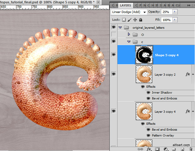The height and width of the screenshot is (151, 195).
Task: Create new fill or adjustment layer
Action: click(x=166, y=149)
